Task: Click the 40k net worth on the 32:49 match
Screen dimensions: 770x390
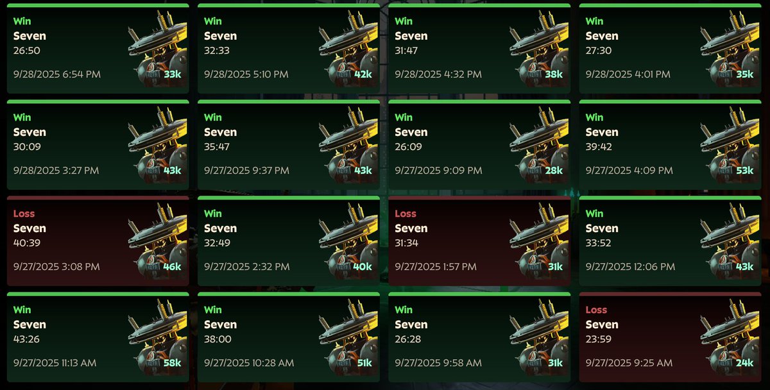Action: [363, 267]
